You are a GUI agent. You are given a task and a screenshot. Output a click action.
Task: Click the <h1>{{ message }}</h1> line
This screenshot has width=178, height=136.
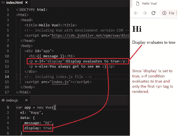coord(52,56)
